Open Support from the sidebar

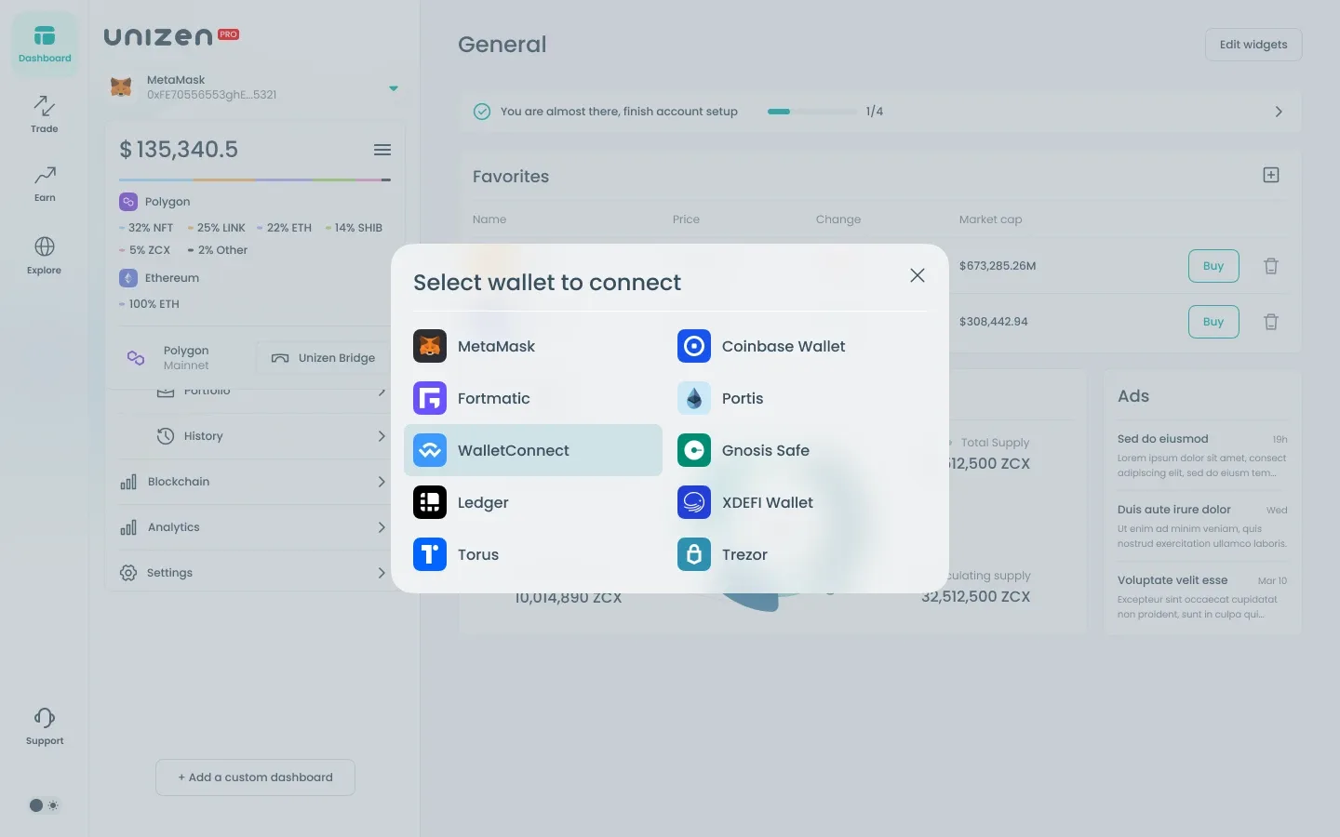pos(45,726)
